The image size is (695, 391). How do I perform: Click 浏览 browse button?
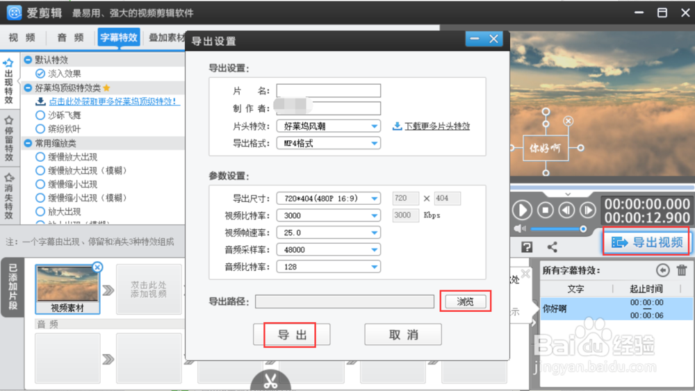point(466,301)
